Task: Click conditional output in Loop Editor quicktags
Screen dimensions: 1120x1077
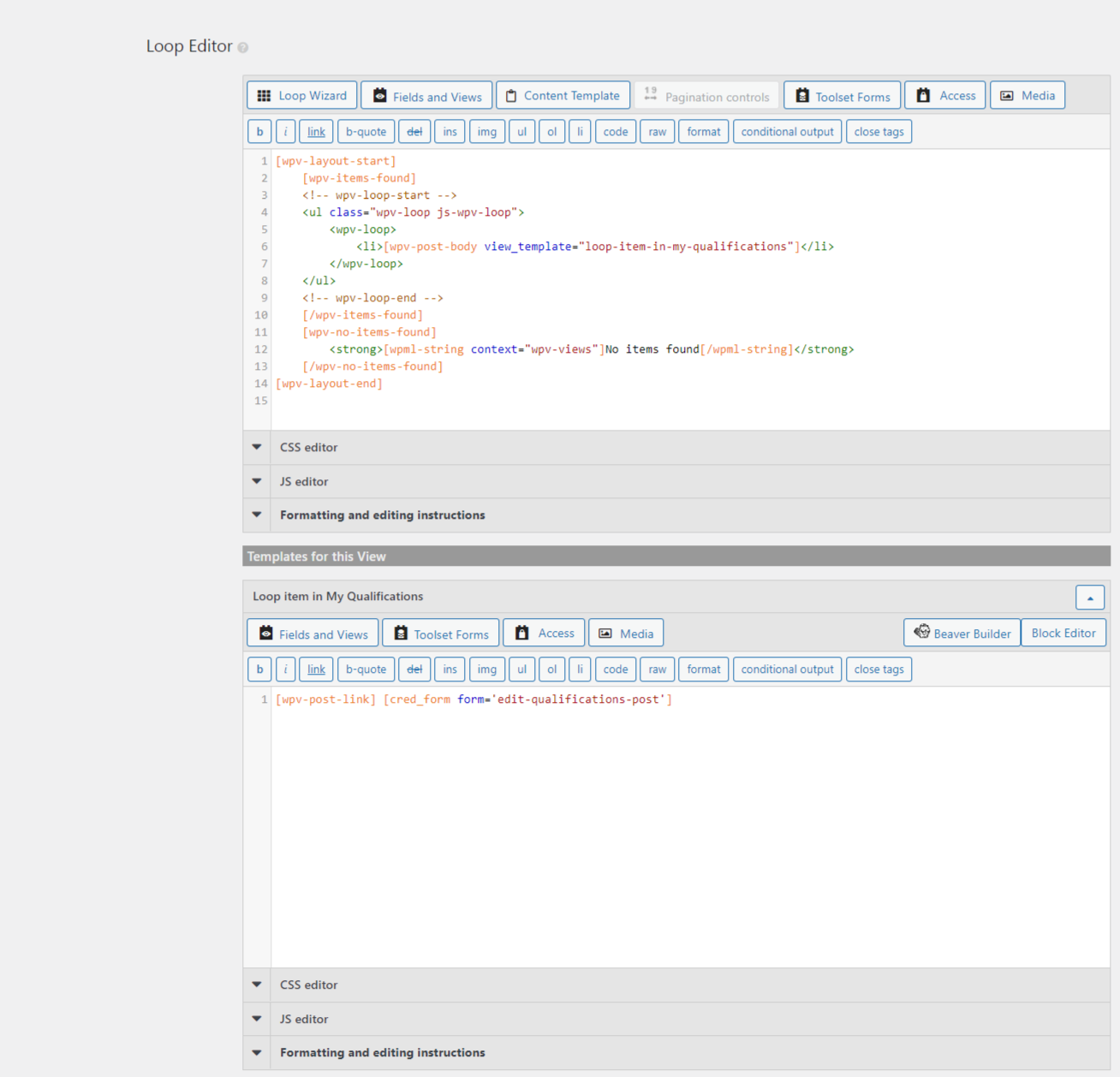Action: (788, 132)
